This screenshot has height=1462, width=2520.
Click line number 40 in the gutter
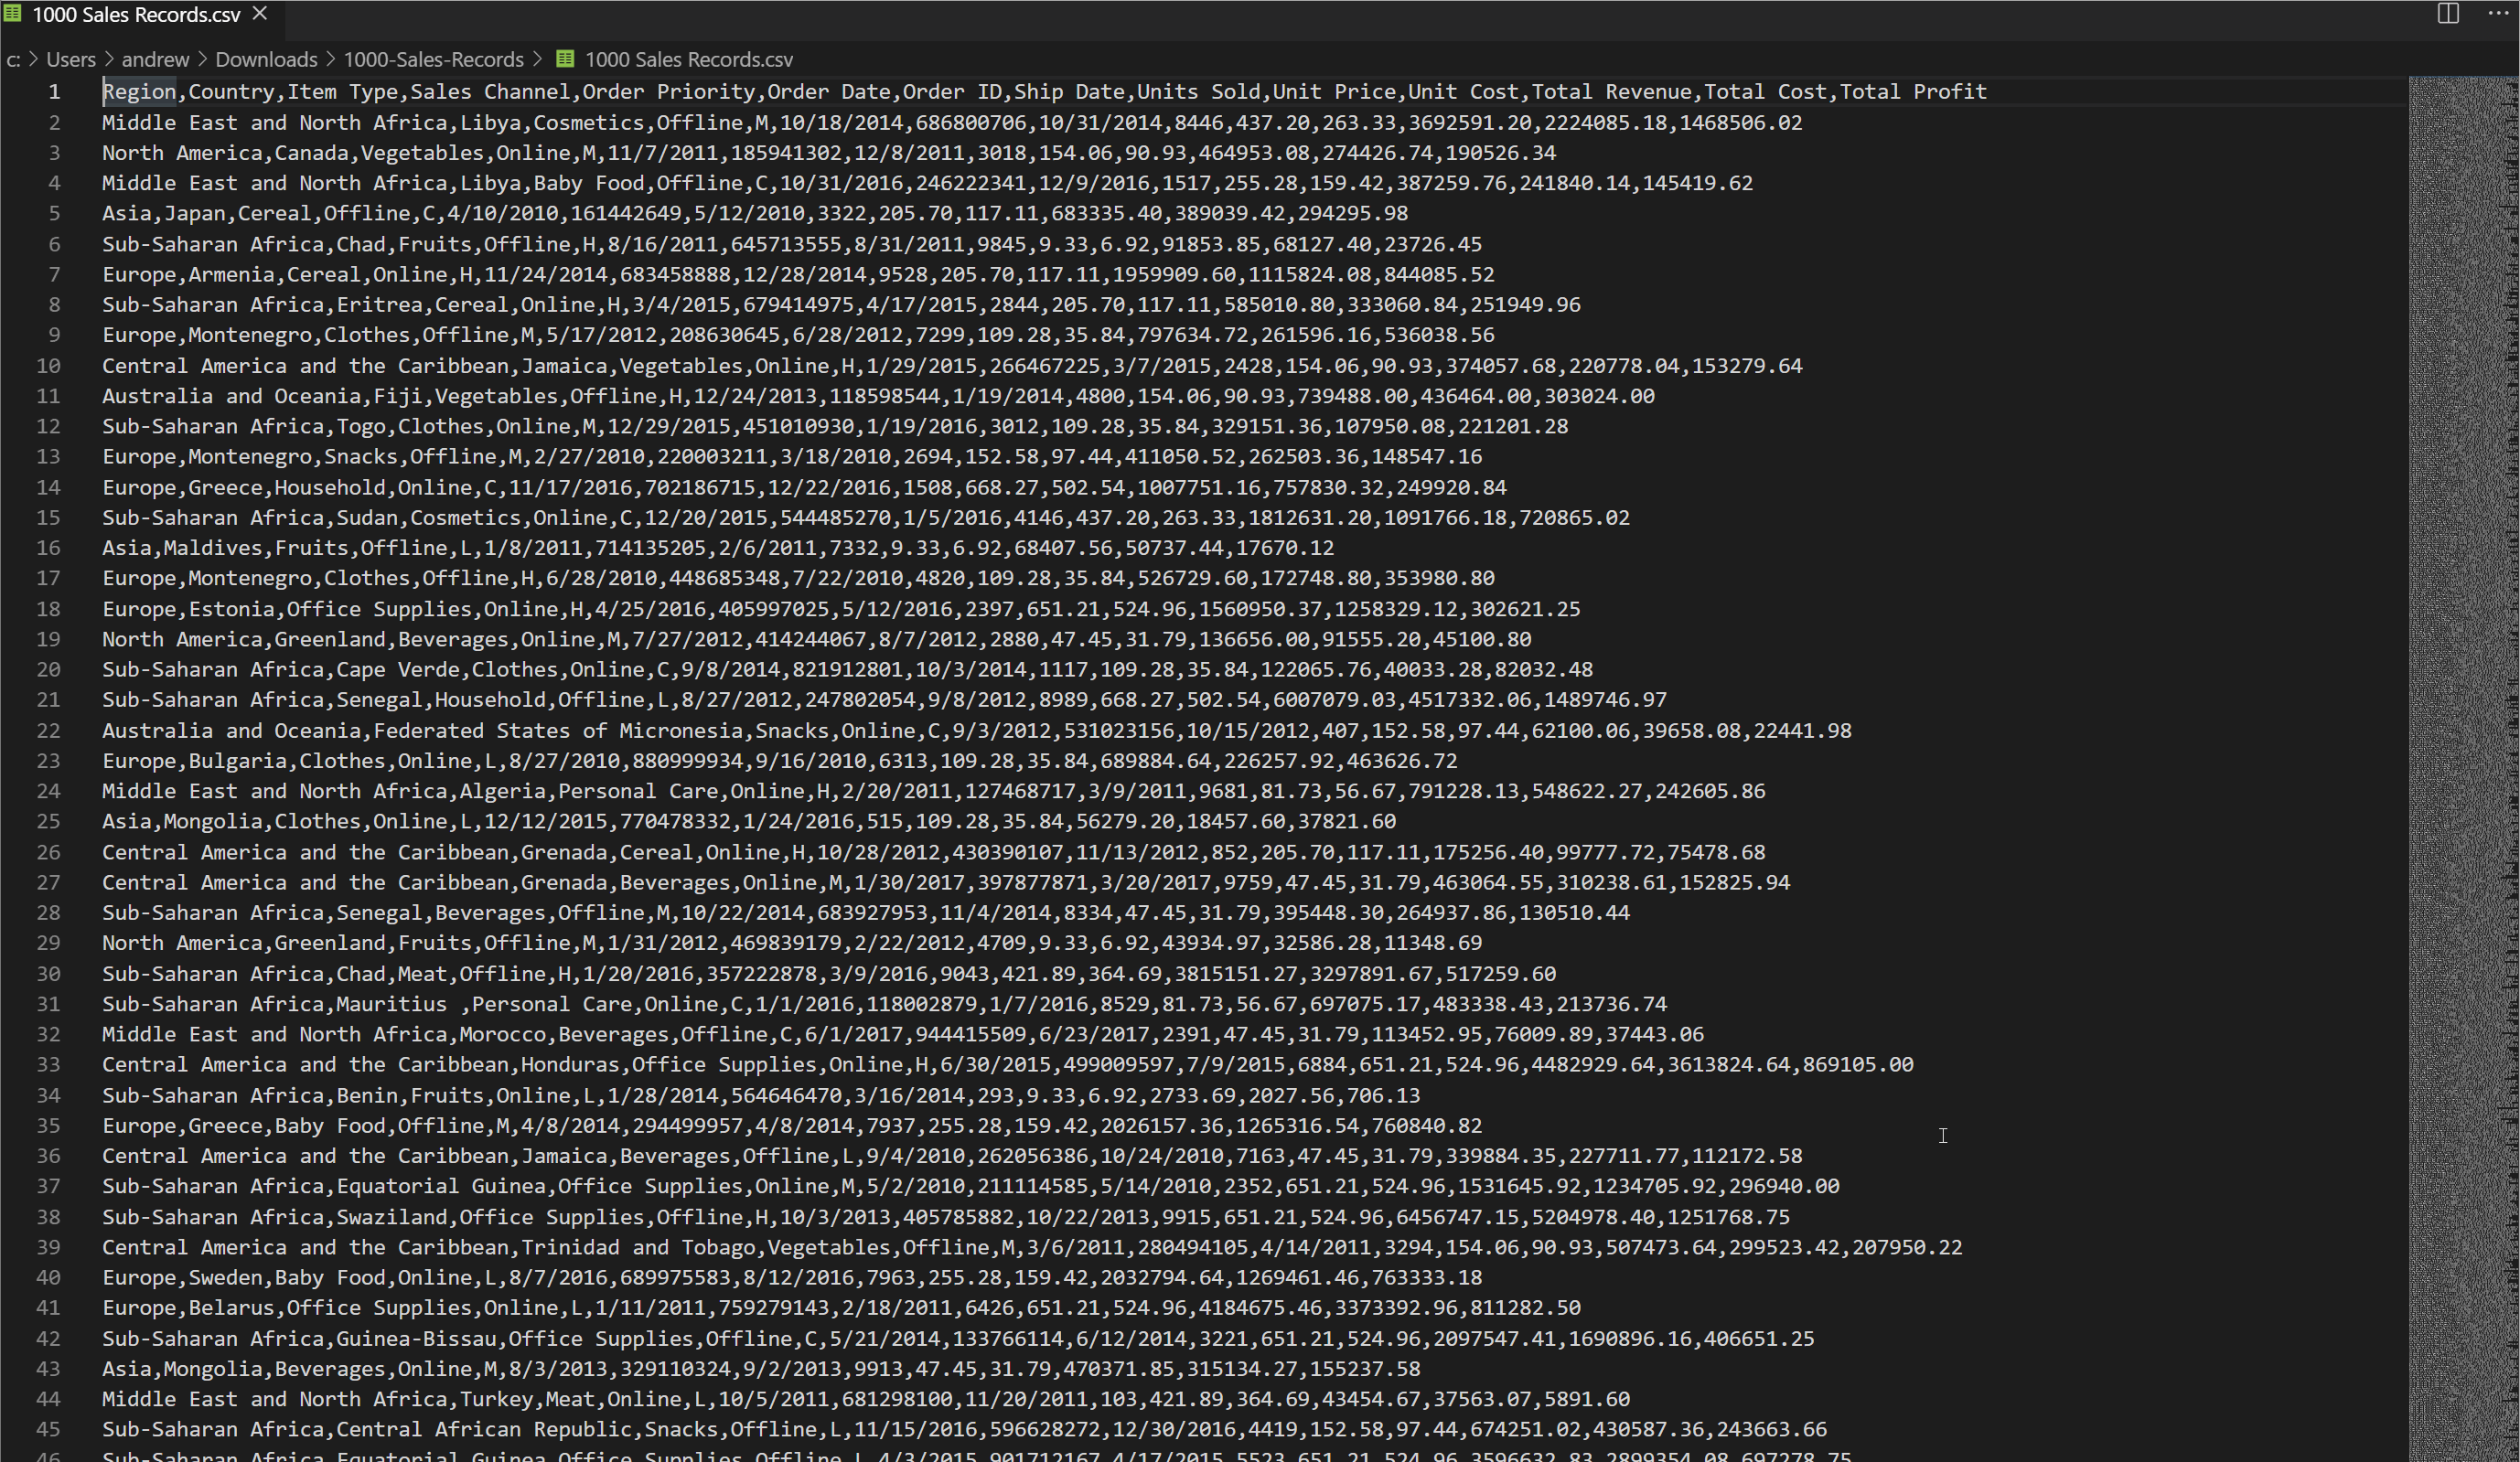tap(49, 1277)
